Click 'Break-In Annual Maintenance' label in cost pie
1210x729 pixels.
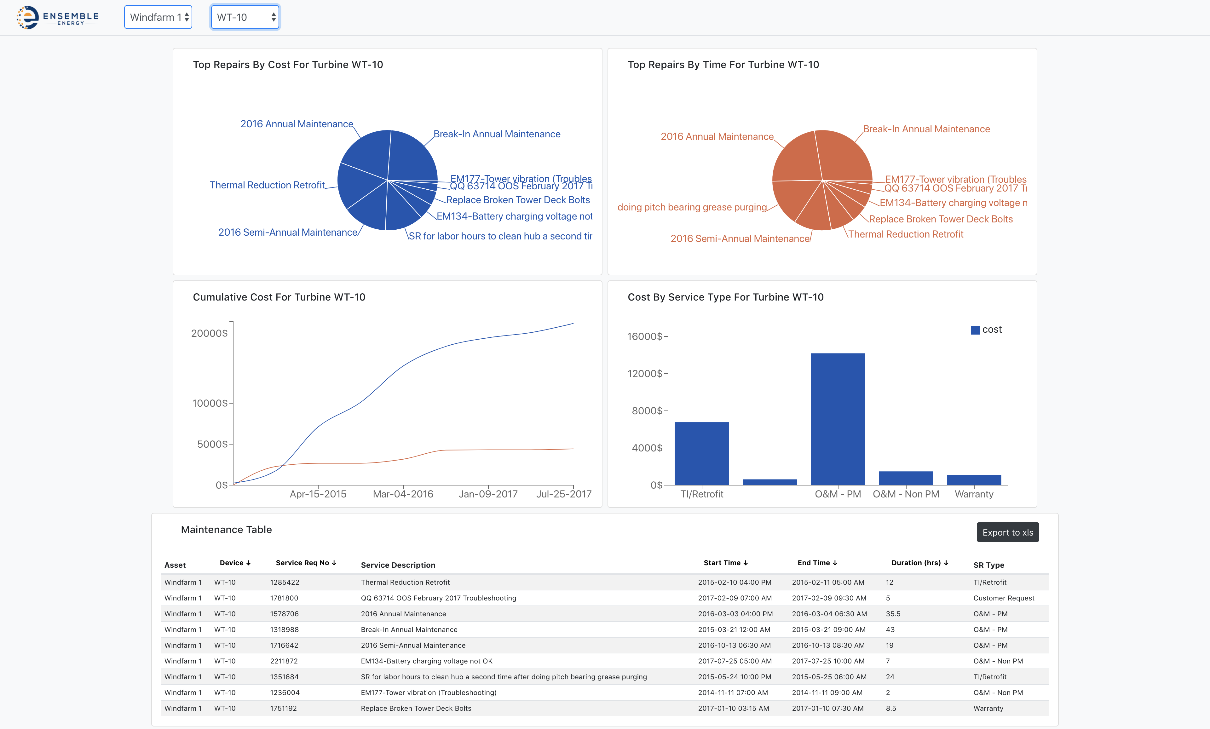(x=497, y=134)
